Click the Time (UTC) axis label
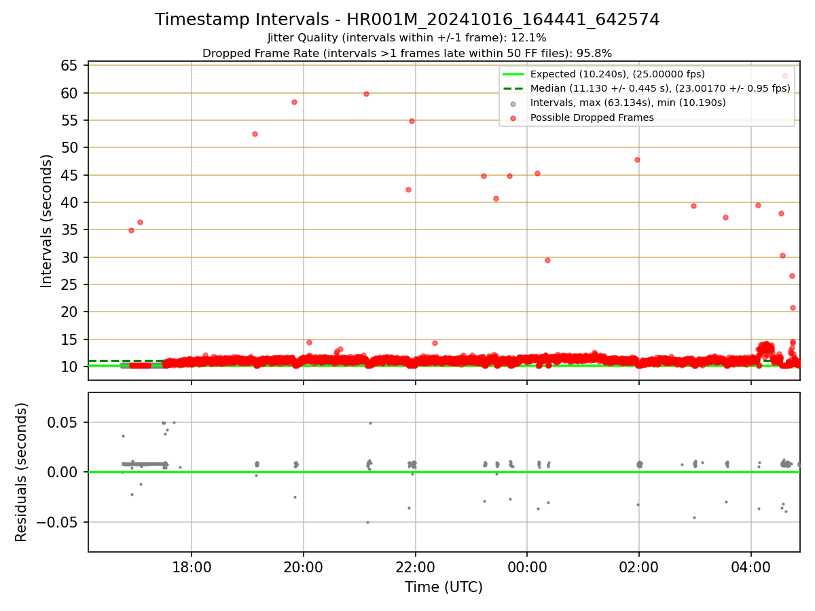 pos(443,587)
